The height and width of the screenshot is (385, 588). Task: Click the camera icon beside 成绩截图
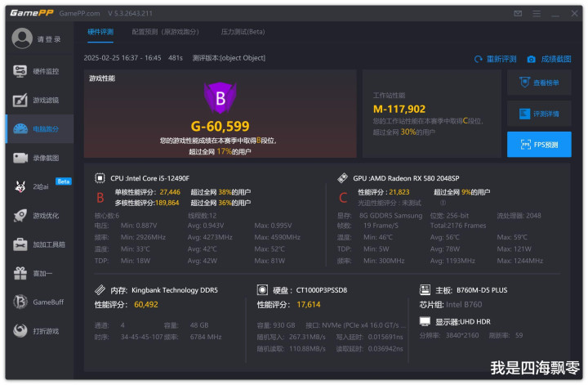point(532,60)
